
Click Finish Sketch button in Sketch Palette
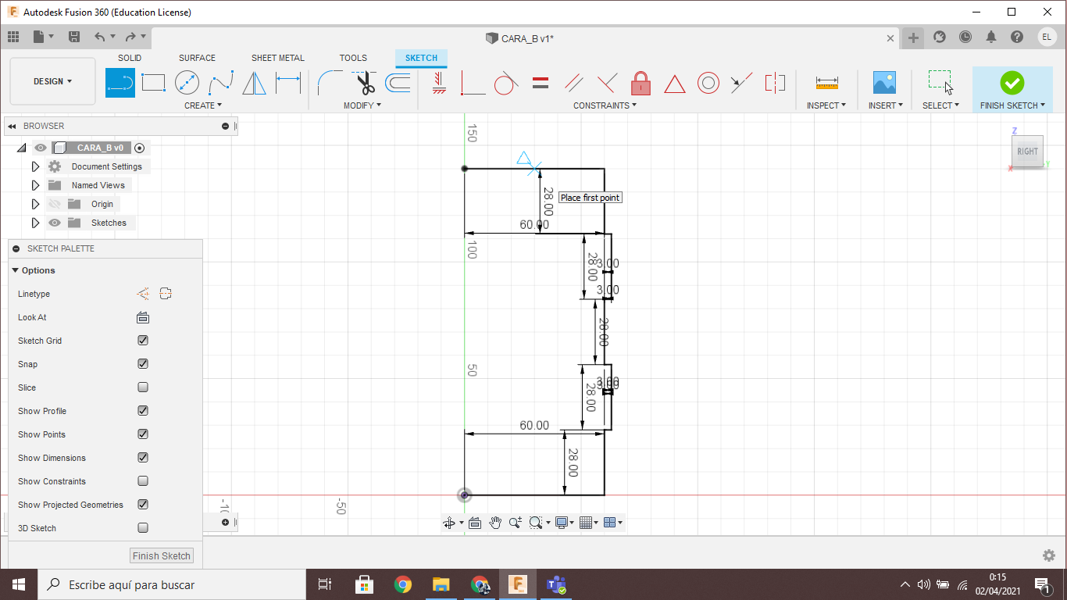click(x=162, y=556)
